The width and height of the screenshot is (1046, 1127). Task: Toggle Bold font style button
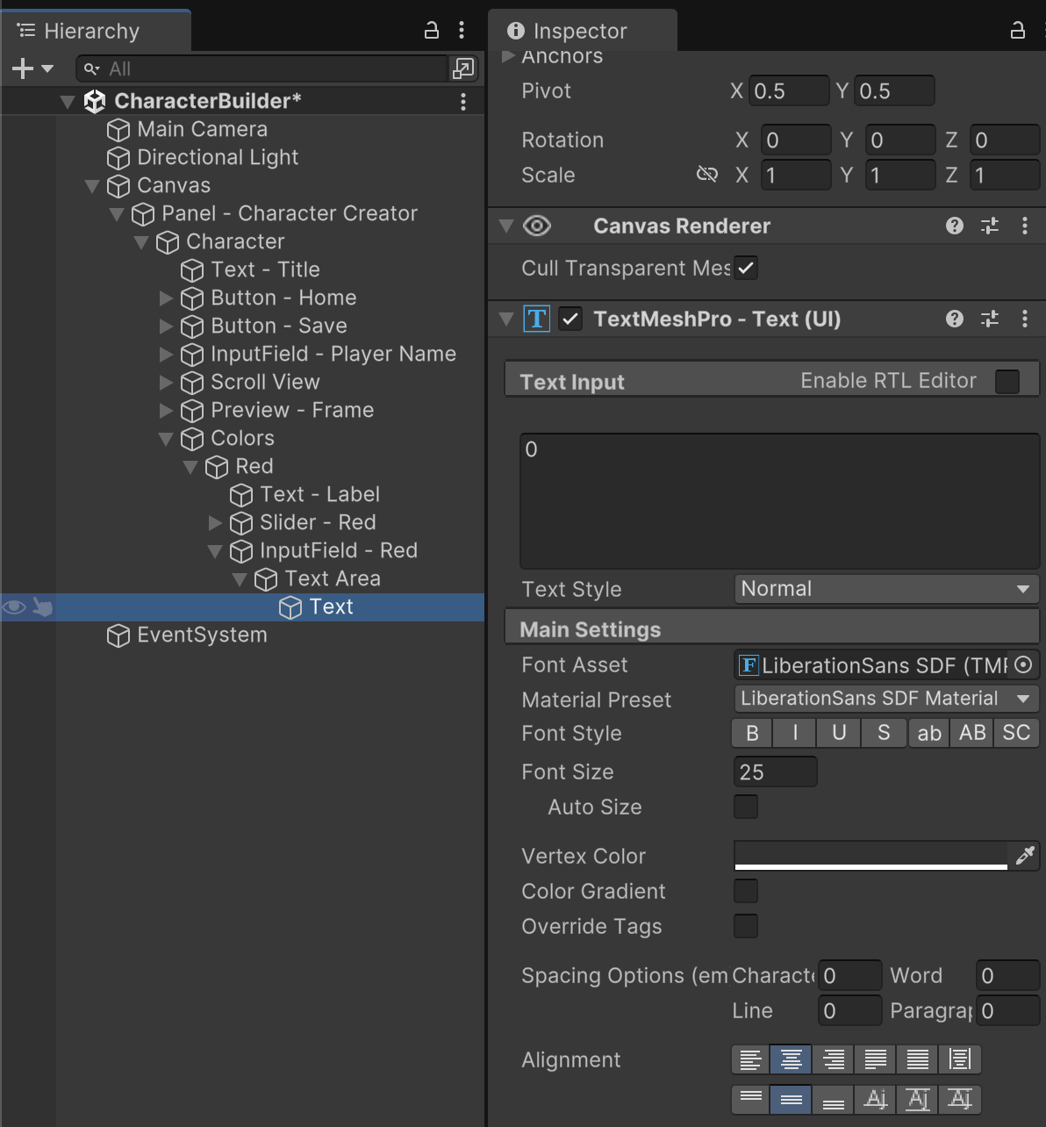[x=752, y=733]
